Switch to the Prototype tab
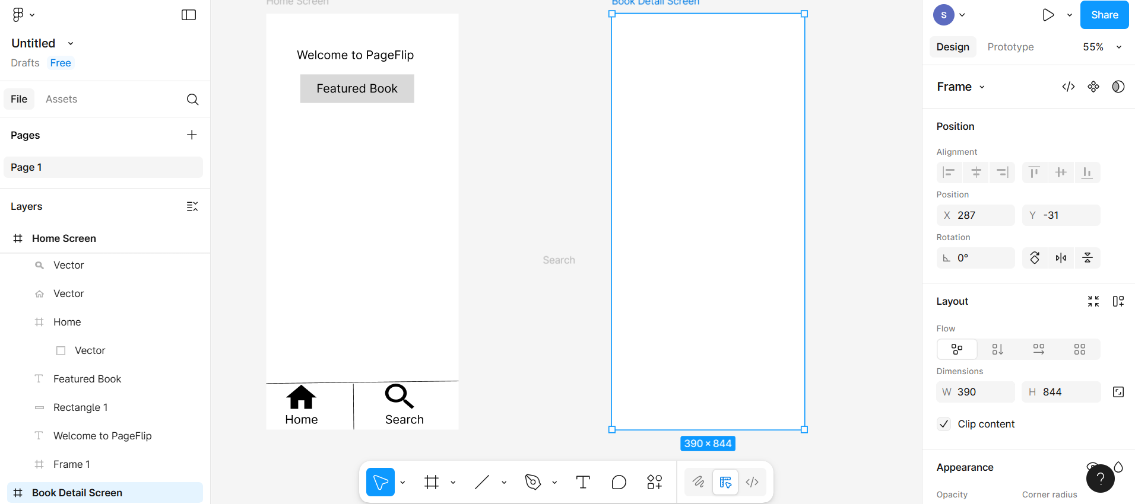The image size is (1135, 504). [x=1010, y=47]
